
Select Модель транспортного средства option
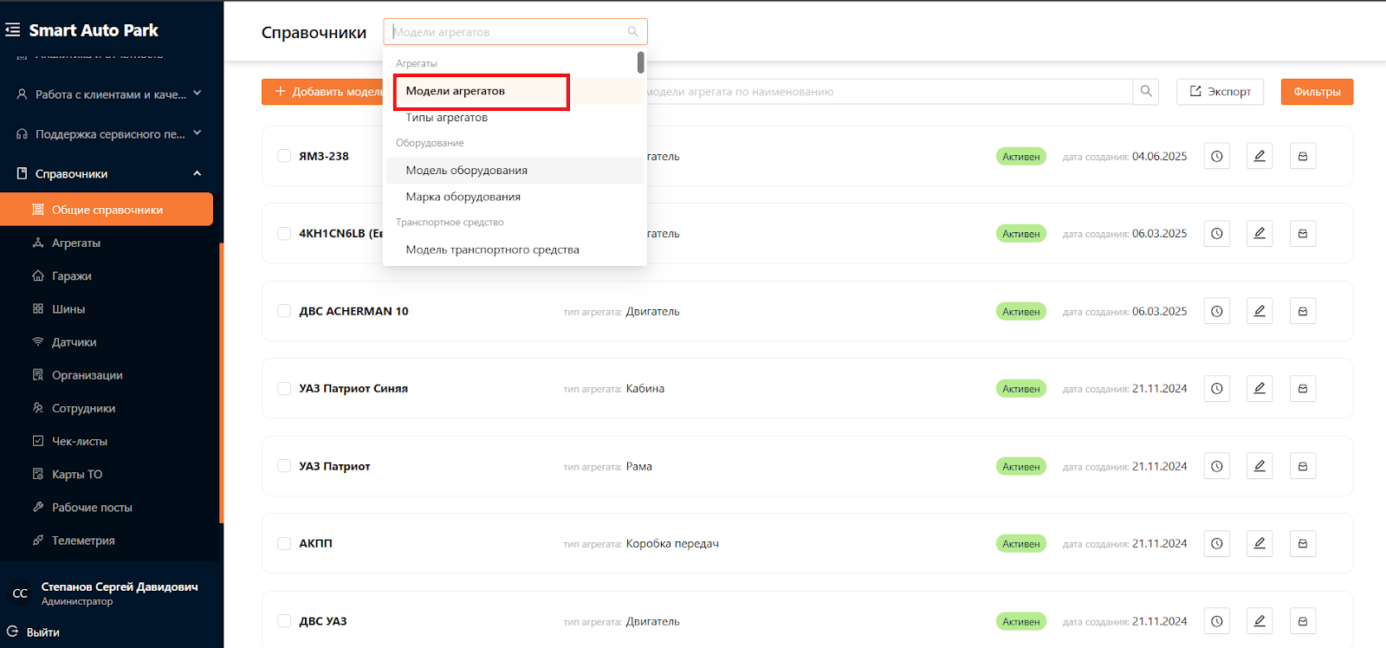point(492,249)
